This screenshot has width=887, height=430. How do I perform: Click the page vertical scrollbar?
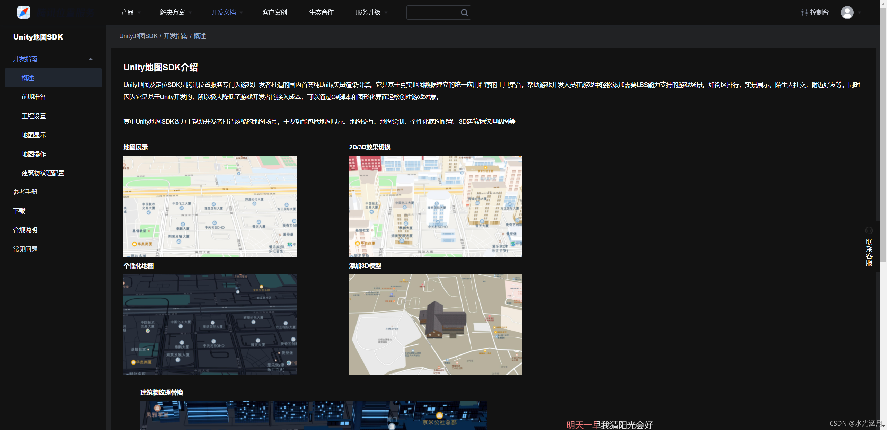(x=883, y=135)
